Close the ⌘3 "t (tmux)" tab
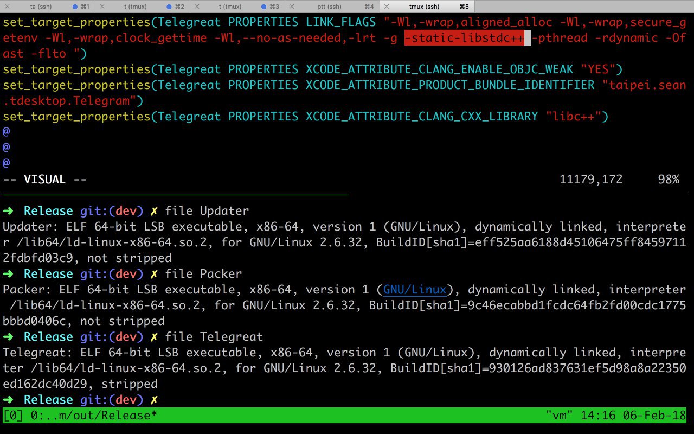Viewport: 694px width, 434px height. [x=197, y=7]
